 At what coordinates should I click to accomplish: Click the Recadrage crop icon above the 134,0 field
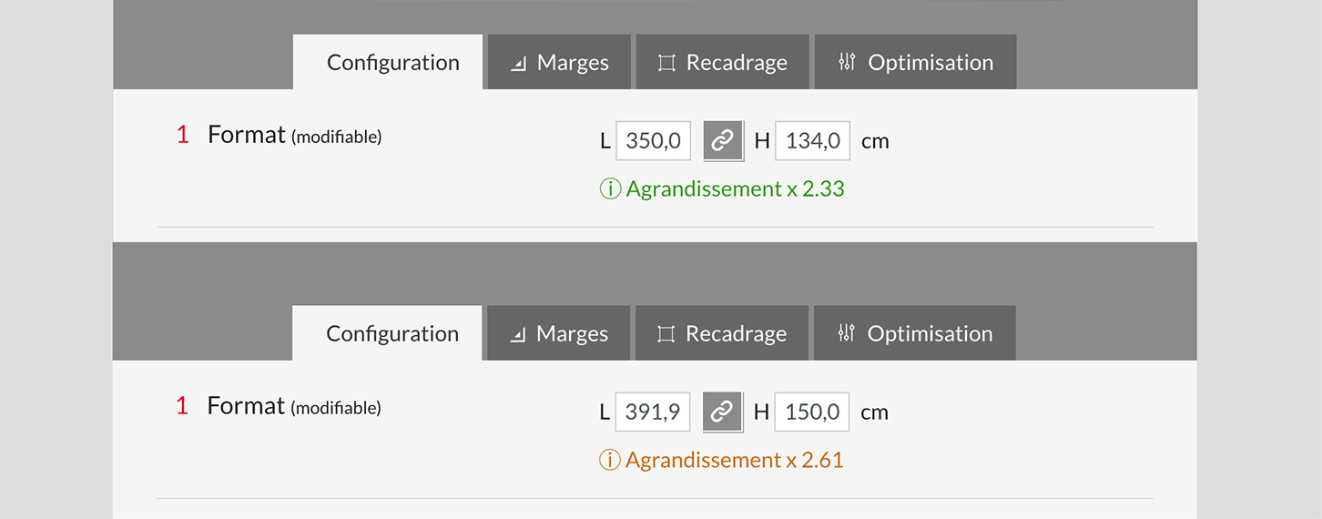[x=666, y=63]
